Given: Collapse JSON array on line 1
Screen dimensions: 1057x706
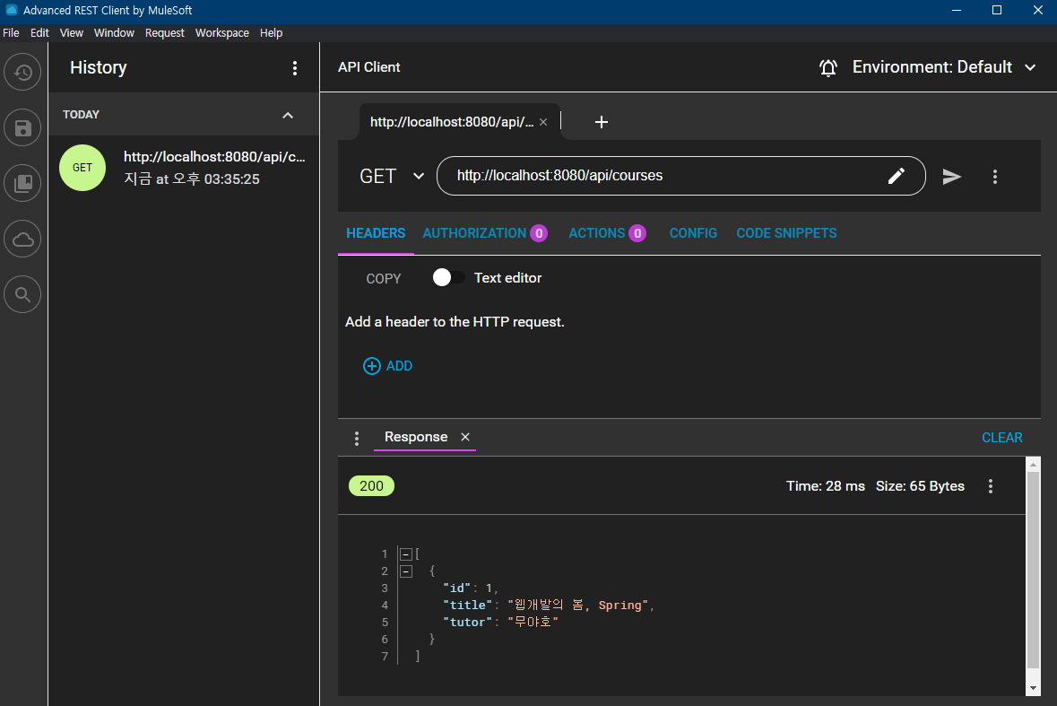Looking at the screenshot, I should pyautogui.click(x=406, y=554).
